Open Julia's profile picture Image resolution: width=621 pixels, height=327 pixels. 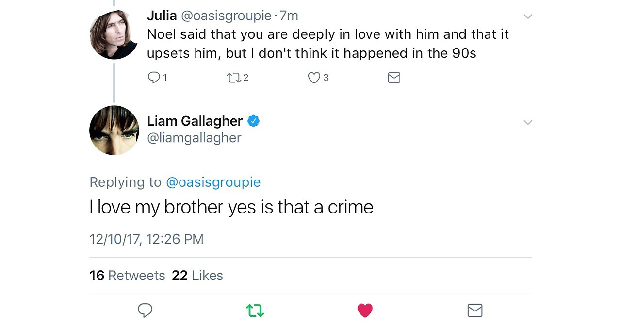114,34
